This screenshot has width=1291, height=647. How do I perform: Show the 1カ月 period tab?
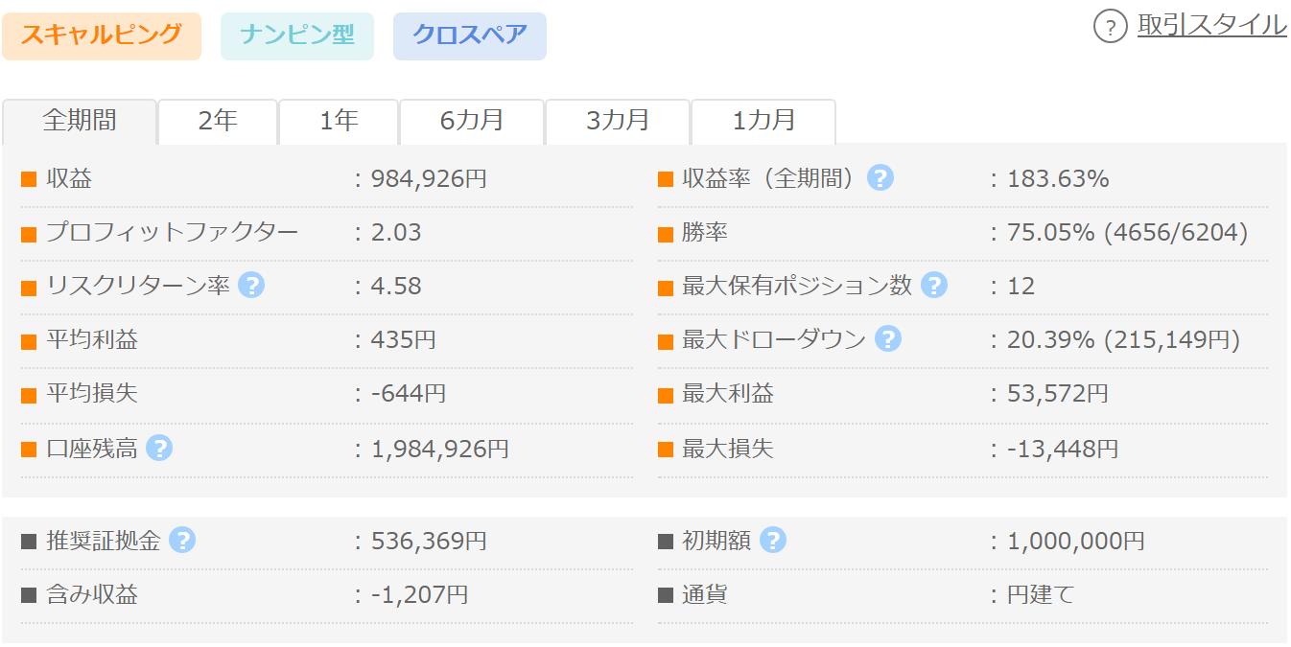pos(763,122)
